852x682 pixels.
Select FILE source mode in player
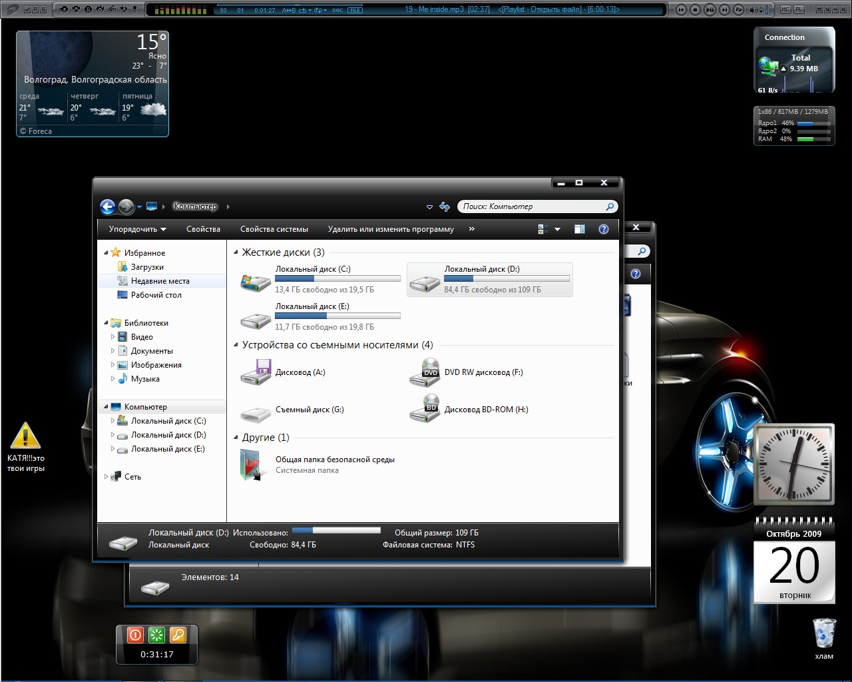tap(355, 10)
